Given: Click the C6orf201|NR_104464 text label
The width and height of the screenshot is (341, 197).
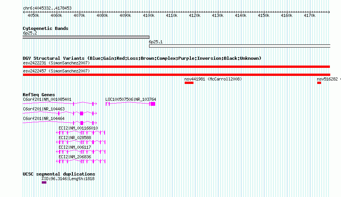Looking at the screenshot, I should [44, 118].
